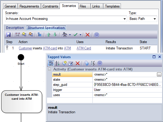Screen dimensions: 163x122
Task: Click the orange-star add item icon
Action: pyautogui.click(x=31, y=34)
